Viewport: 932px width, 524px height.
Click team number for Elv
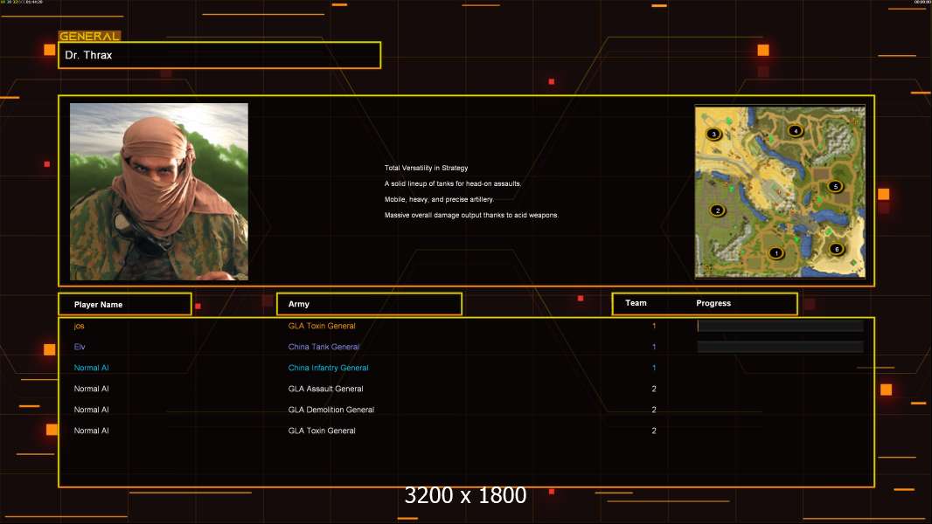click(x=654, y=347)
